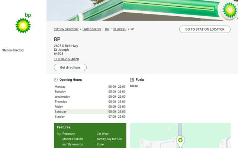The height and width of the screenshot is (148, 238).
Task: Click the Features heading
Action: [x=64, y=127]
